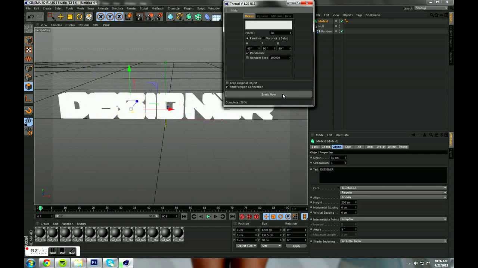The height and width of the screenshot is (268, 478).
Task: Play the animation forward
Action: point(208,216)
